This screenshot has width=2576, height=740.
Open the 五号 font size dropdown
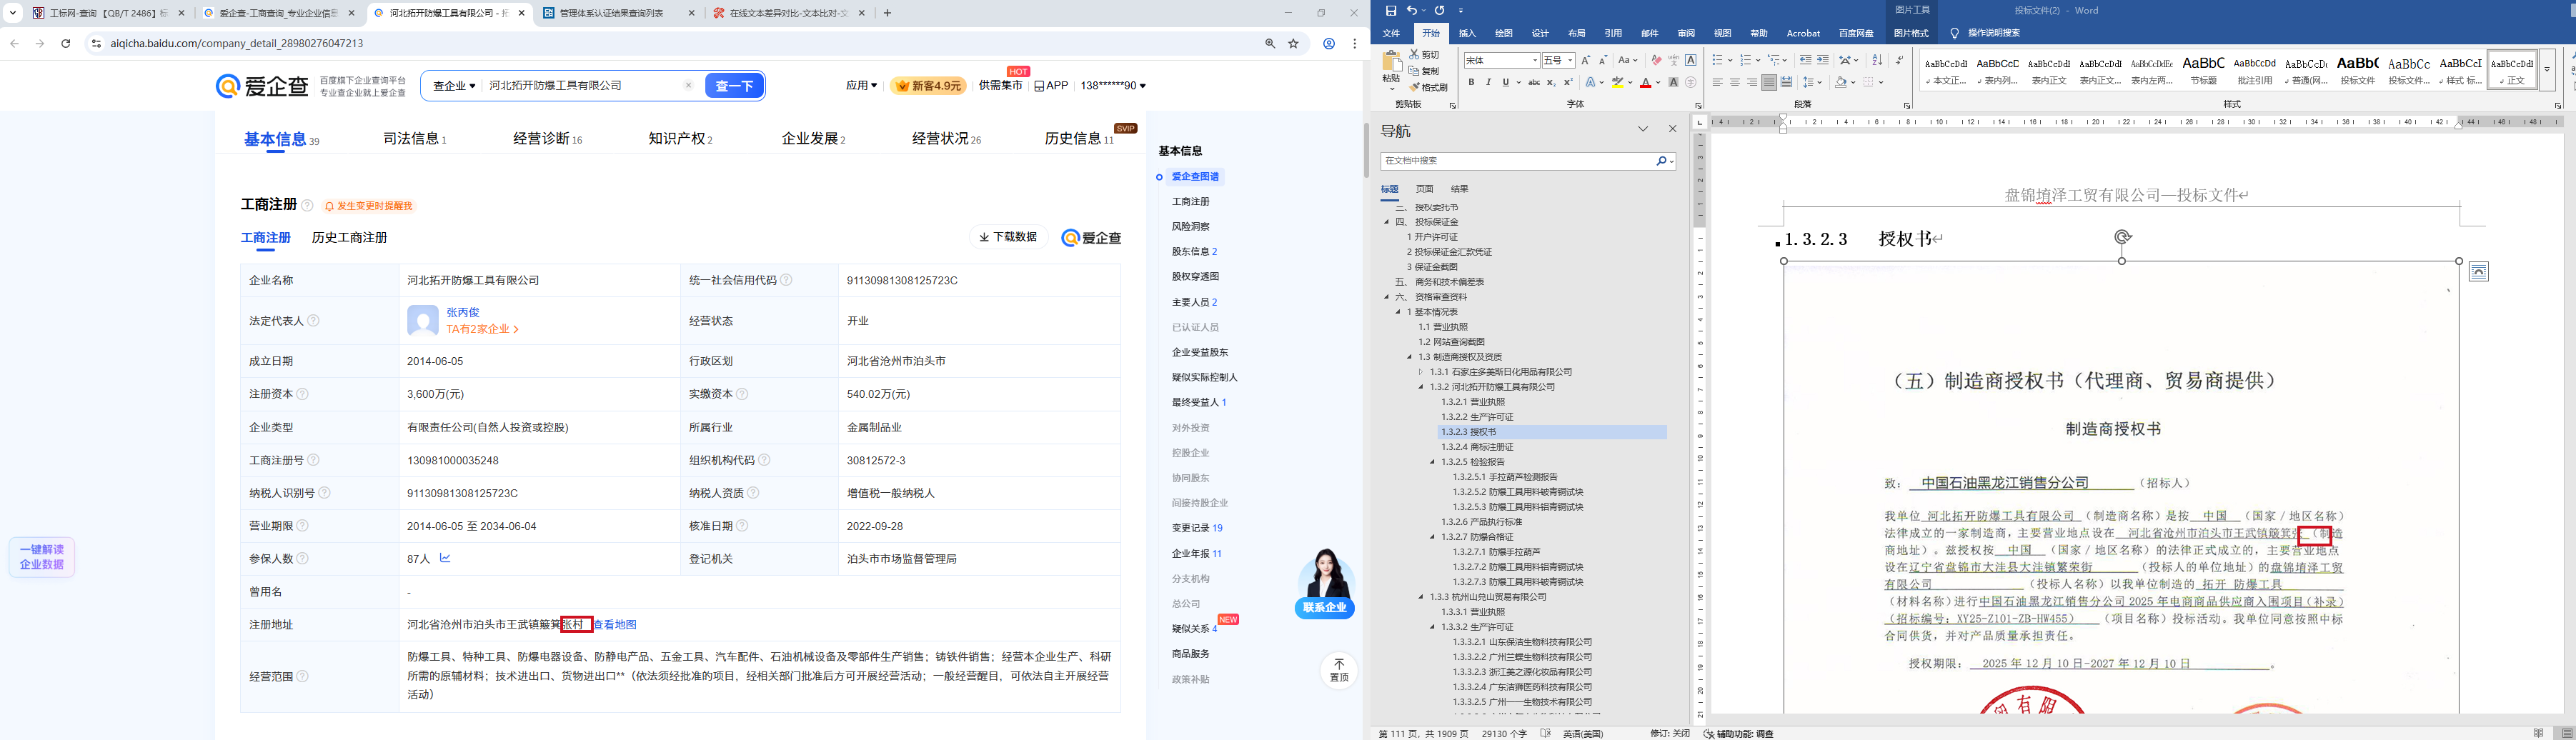click(1571, 61)
